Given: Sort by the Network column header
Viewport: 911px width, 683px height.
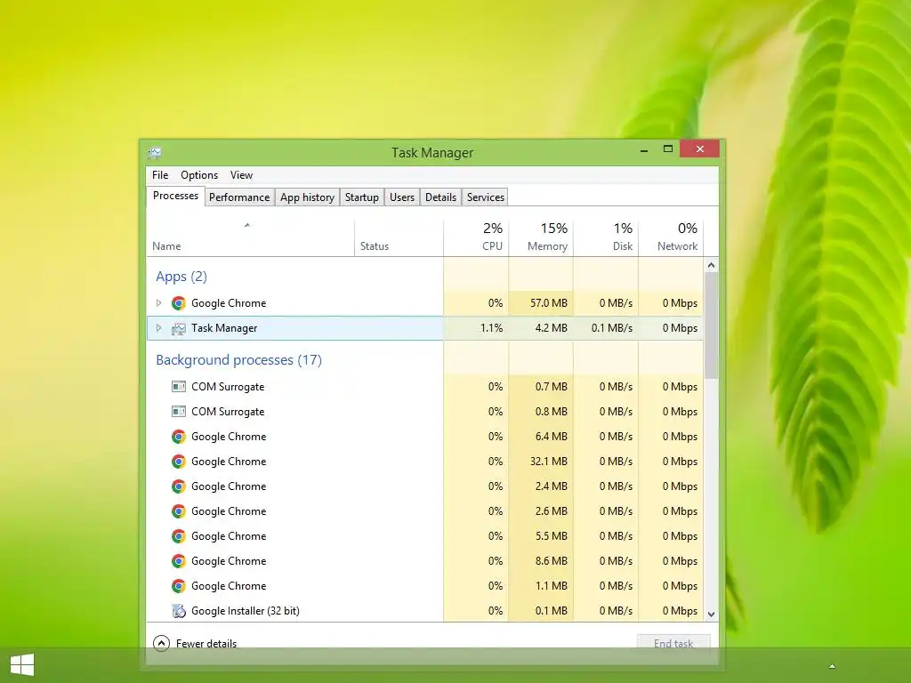Looking at the screenshot, I should click(x=671, y=238).
